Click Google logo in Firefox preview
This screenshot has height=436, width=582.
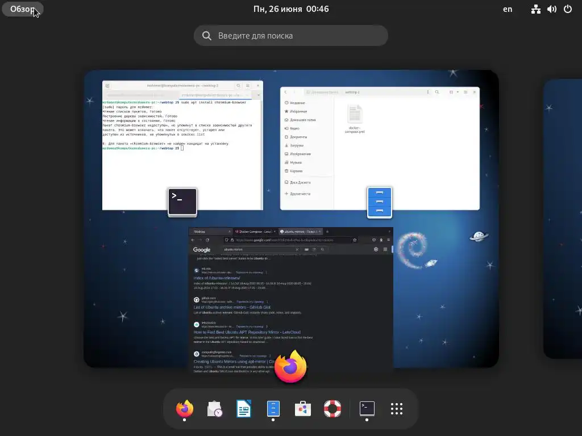[x=202, y=250]
